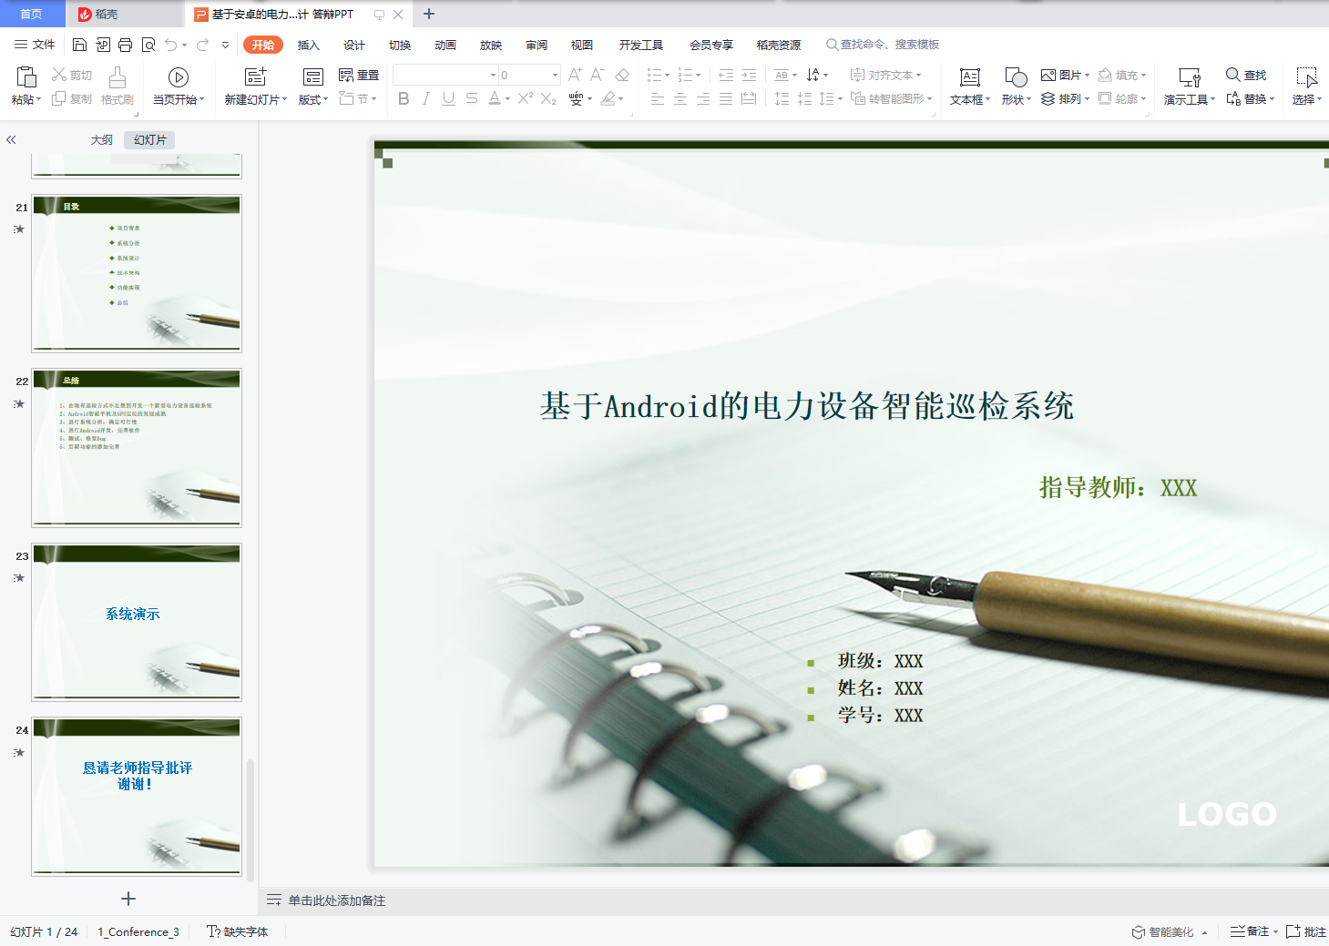Open Print Preview from quick access toolbar
Screen dimensions: 1329x946
(x=148, y=45)
